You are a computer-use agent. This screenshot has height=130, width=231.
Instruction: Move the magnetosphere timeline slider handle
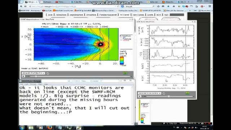coord(36,76)
